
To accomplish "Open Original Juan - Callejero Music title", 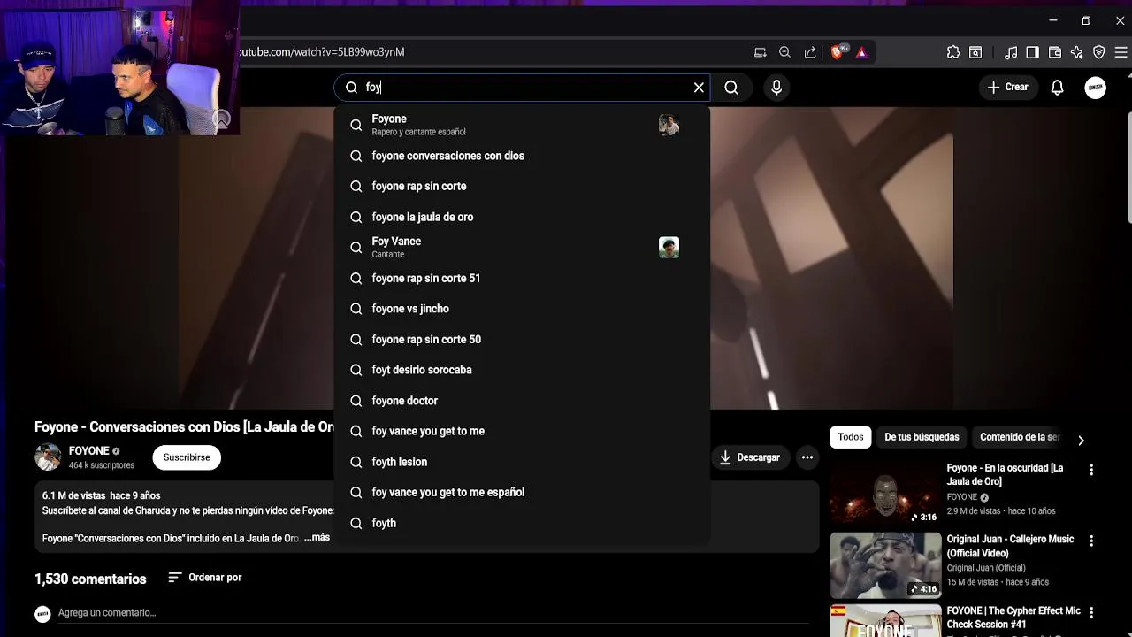I will 1010,546.
